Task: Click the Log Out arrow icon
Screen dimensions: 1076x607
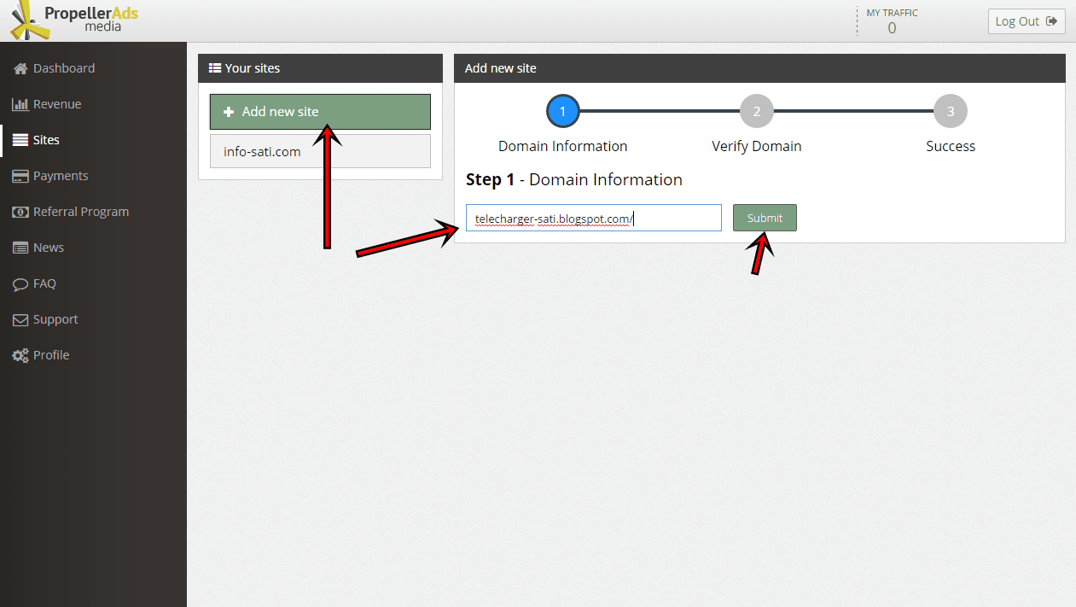Action: [x=1051, y=21]
